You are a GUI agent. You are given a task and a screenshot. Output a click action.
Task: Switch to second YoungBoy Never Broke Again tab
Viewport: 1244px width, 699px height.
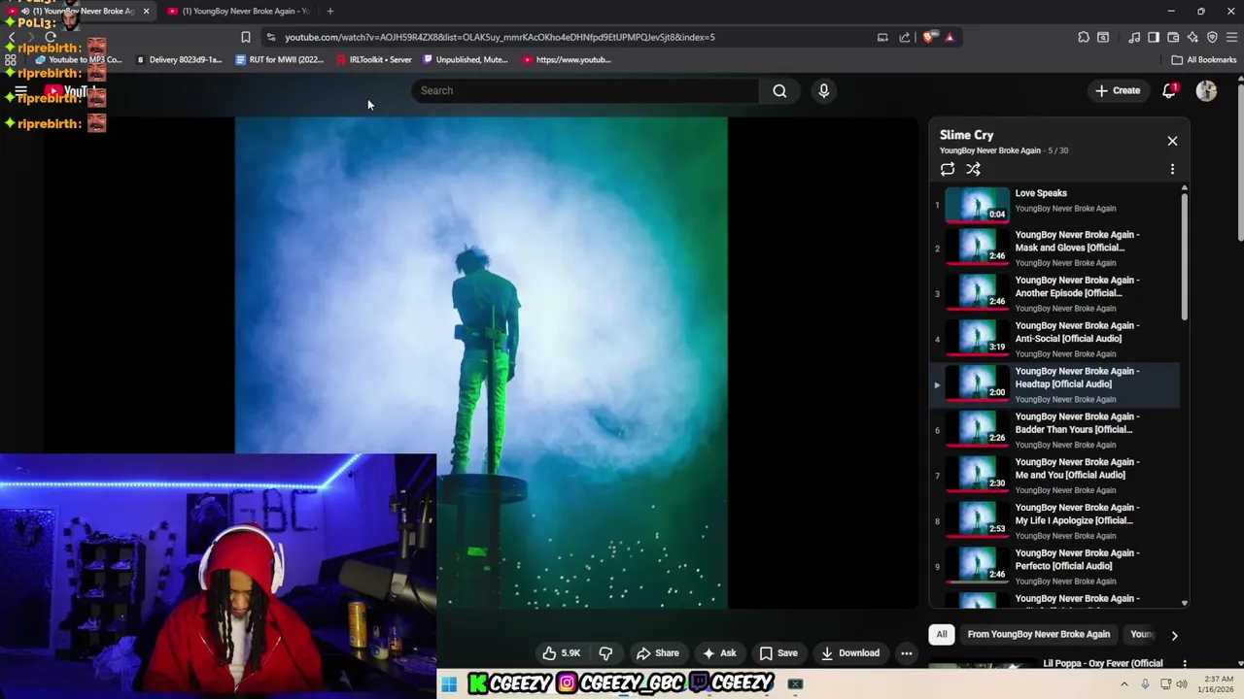pyautogui.click(x=238, y=11)
